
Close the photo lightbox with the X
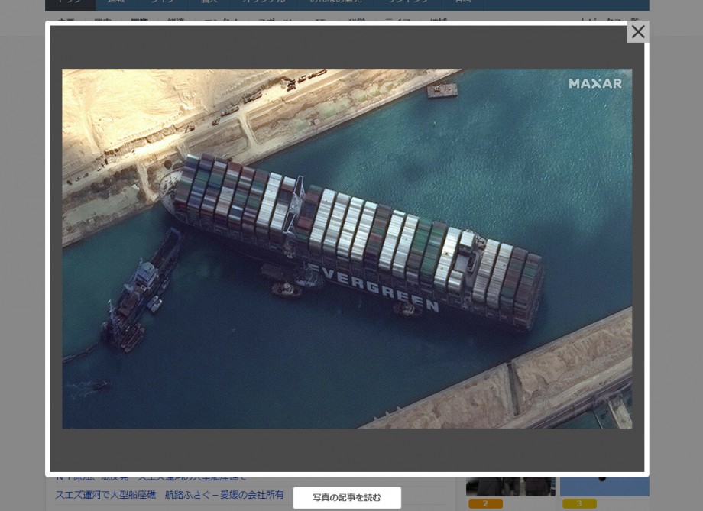click(638, 32)
